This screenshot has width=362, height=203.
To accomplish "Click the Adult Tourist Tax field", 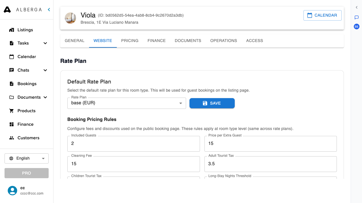I will (x=271, y=164).
